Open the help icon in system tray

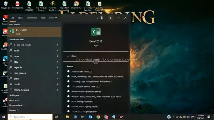point(169,117)
